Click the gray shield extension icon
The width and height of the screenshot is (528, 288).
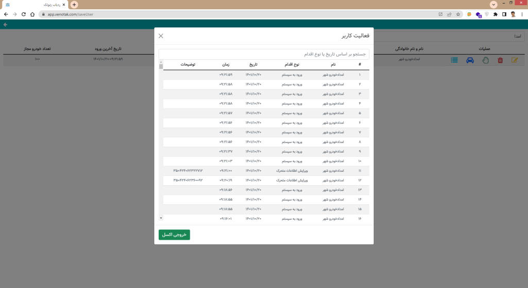click(487, 14)
